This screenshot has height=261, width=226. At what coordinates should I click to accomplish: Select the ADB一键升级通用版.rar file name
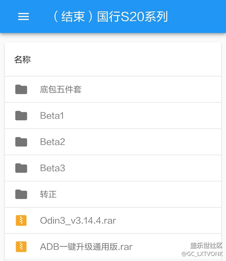coord(86,247)
